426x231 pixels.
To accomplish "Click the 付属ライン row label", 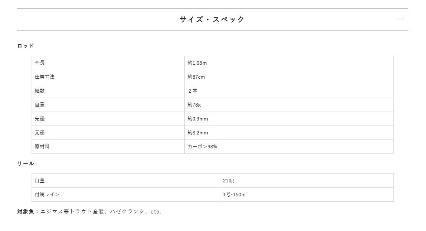I will coord(47,195).
